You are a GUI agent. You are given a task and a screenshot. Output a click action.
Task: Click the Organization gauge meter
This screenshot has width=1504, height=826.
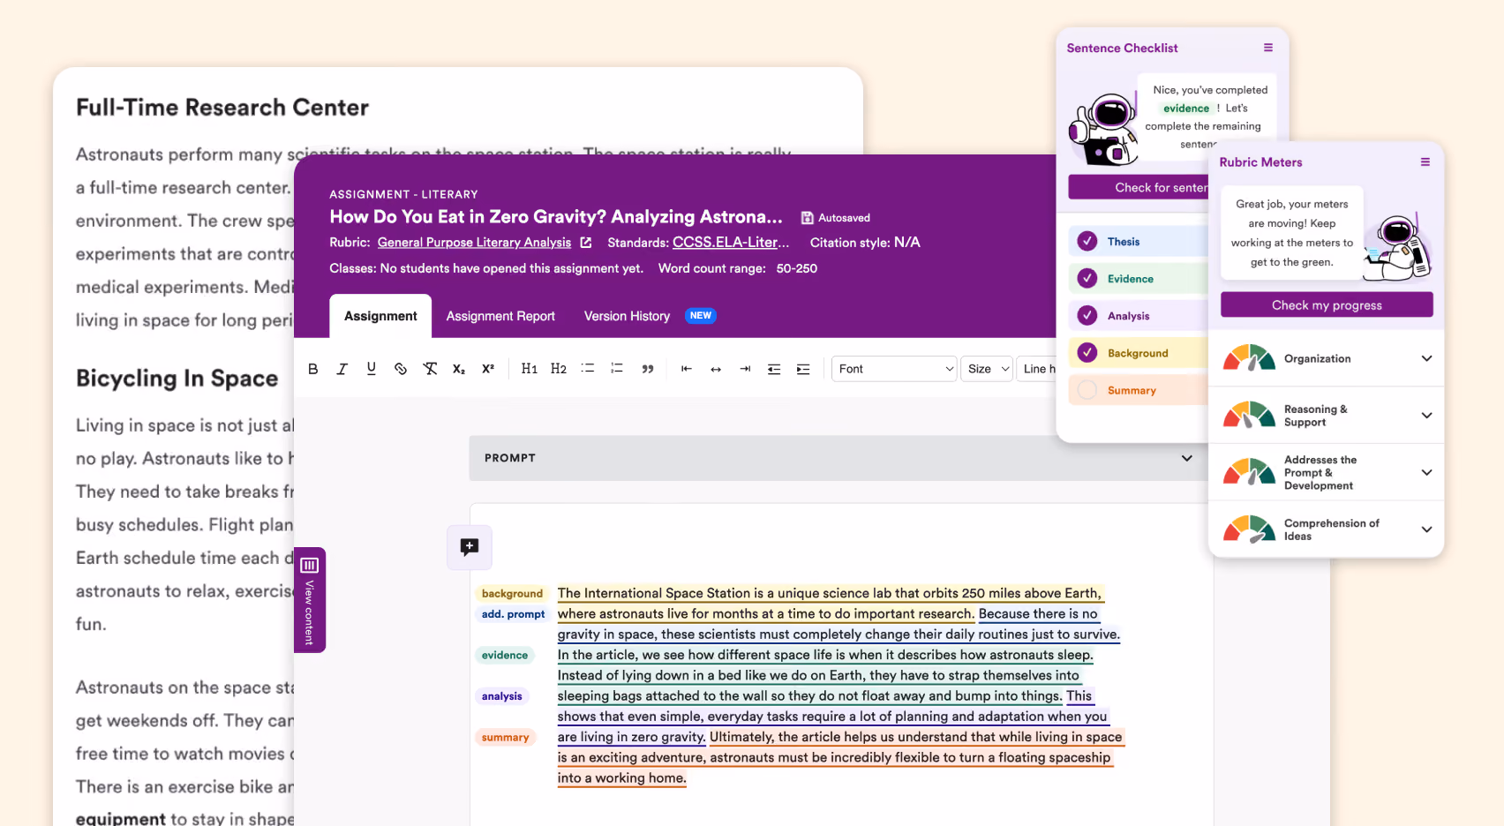pyautogui.click(x=1249, y=358)
